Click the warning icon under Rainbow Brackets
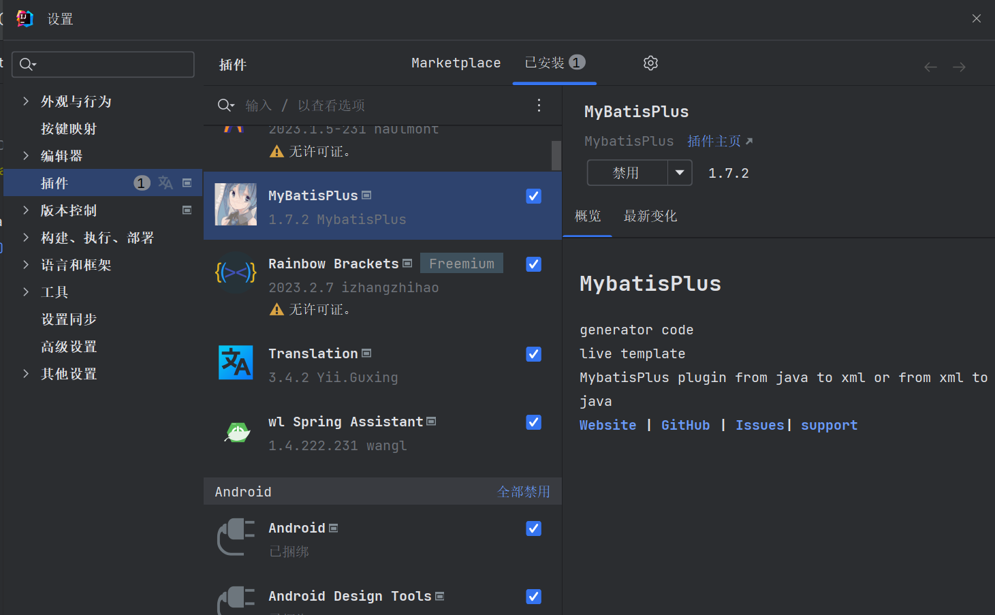Viewport: 995px width, 615px height. [277, 309]
